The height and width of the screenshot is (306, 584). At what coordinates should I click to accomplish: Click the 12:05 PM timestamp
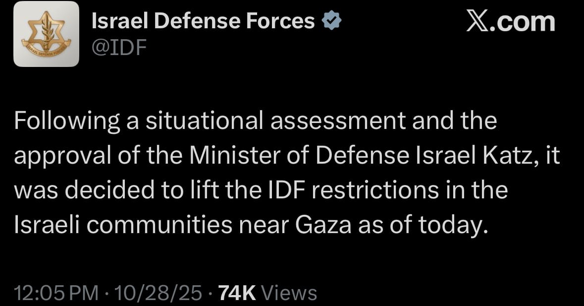coord(57,293)
